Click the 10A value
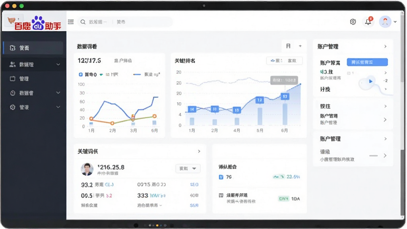 (295, 199)
